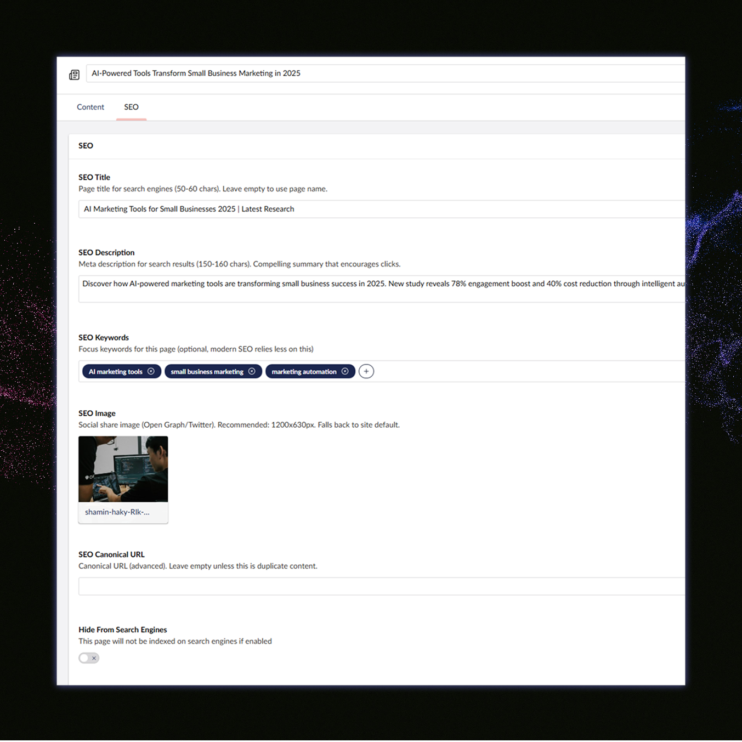Click the SEO Canonical URL input
Screen dimensions: 742x742
[x=329, y=586]
